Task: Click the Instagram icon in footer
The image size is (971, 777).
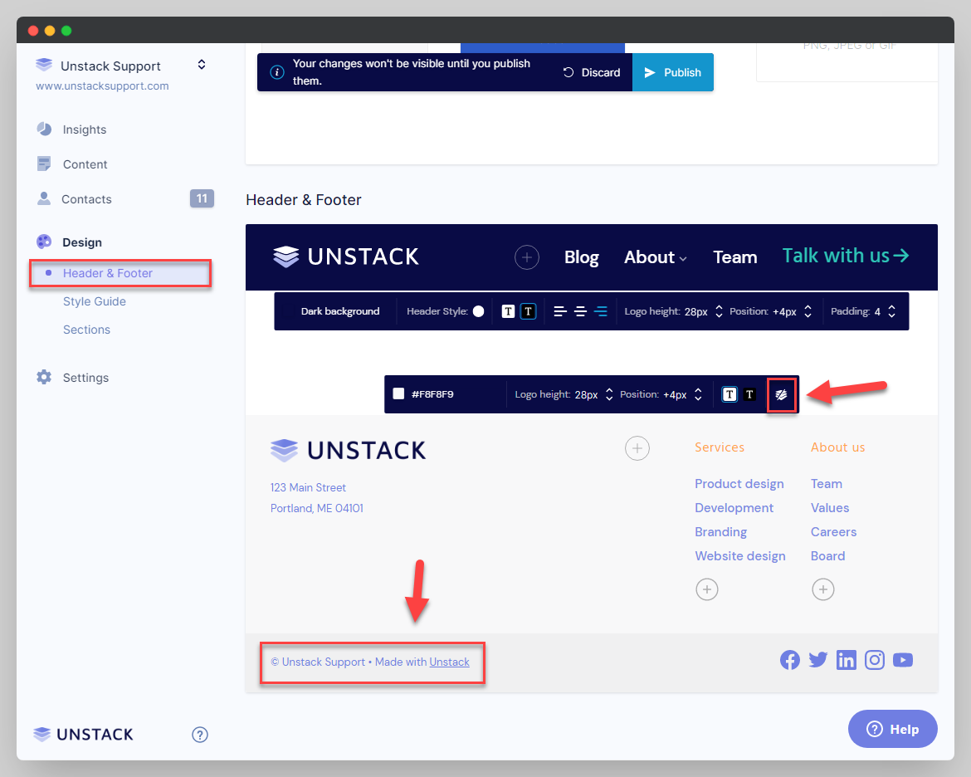Action: (x=875, y=661)
